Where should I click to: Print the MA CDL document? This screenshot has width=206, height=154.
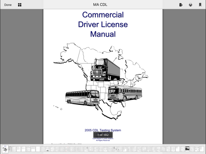[x=190, y=5]
